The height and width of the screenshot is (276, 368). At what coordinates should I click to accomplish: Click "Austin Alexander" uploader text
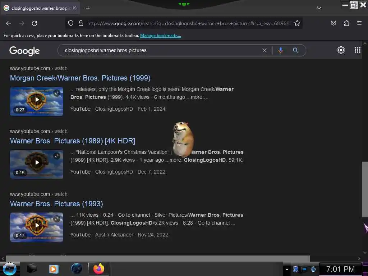click(114, 235)
